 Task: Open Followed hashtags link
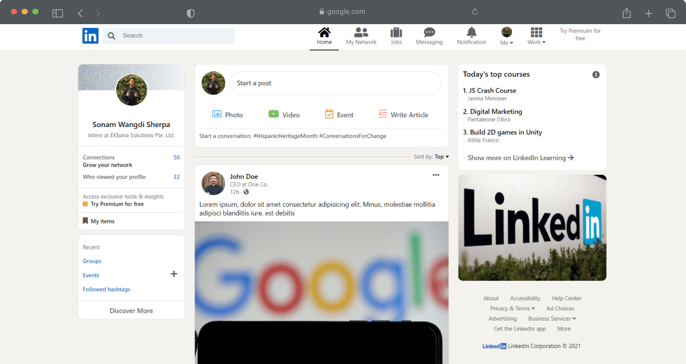pos(107,289)
